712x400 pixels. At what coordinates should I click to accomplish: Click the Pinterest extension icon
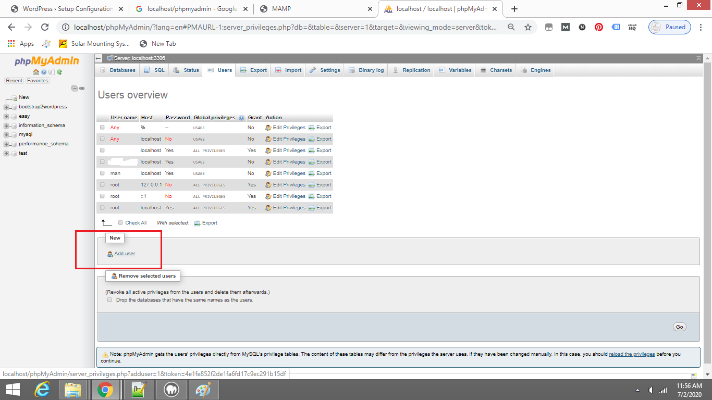pos(599,27)
